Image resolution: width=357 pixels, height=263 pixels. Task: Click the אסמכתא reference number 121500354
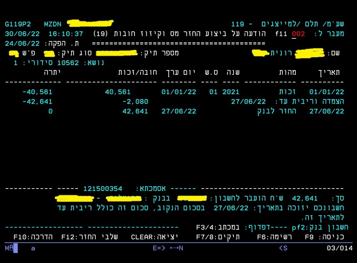(103, 189)
